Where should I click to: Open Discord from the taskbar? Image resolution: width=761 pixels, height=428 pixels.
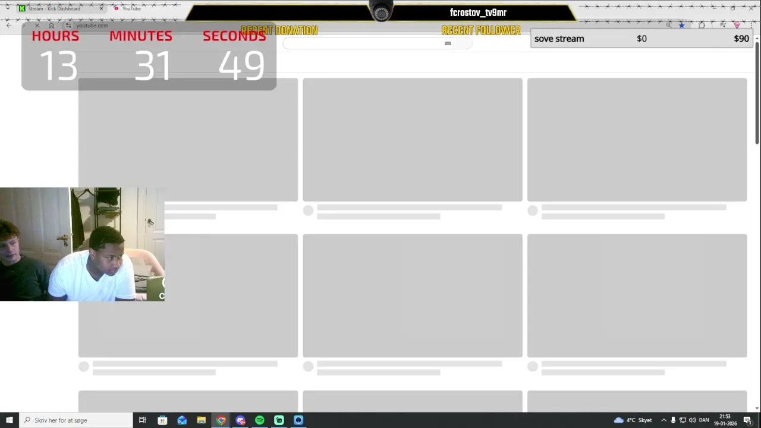coord(240,420)
